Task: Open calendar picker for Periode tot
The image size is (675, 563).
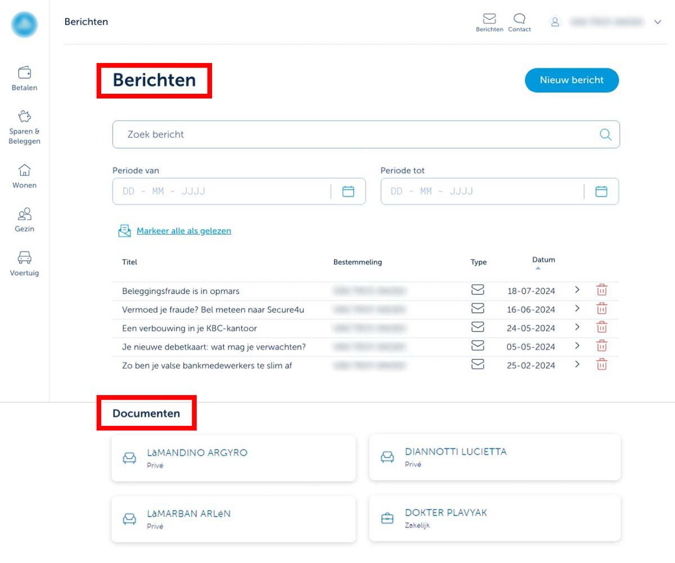Action: point(601,192)
